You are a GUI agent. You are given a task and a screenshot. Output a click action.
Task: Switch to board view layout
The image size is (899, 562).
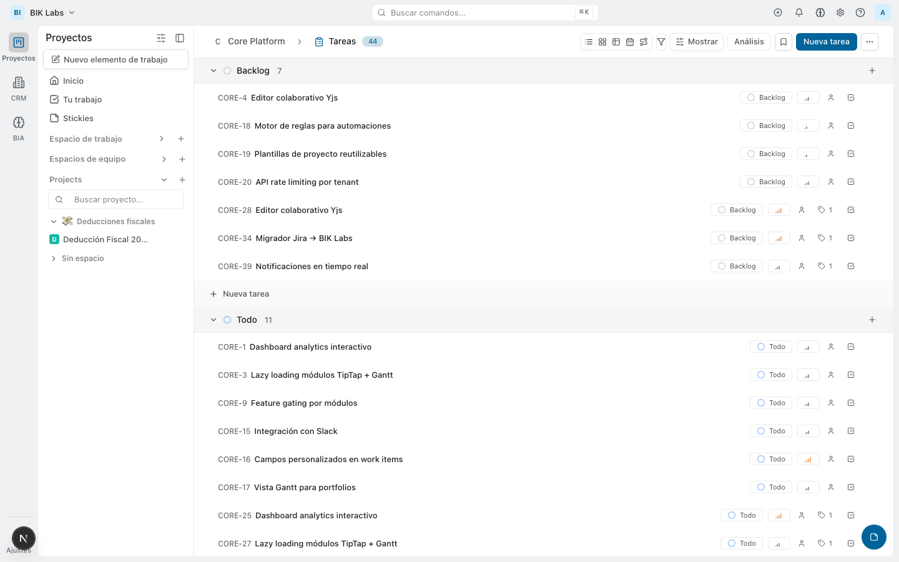[602, 41]
